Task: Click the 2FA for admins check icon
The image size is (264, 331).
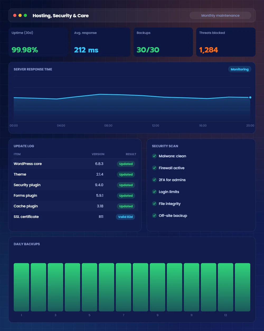Action: pyautogui.click(x=154, y=180)
